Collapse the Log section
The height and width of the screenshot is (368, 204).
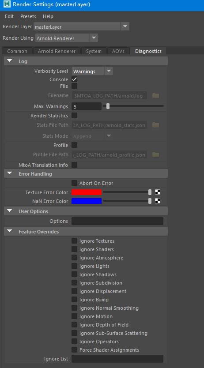[x=10, y=61]
